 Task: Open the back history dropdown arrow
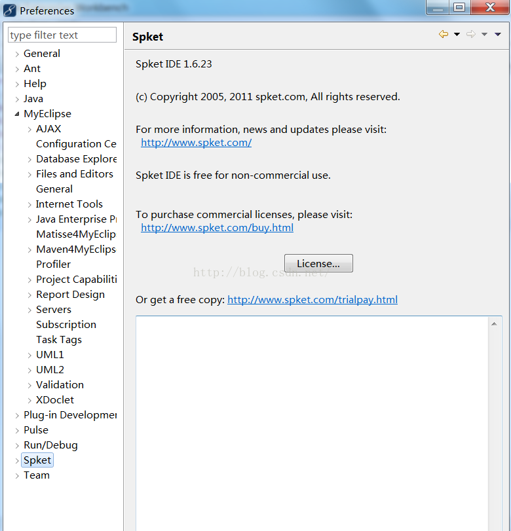point(457,34)
